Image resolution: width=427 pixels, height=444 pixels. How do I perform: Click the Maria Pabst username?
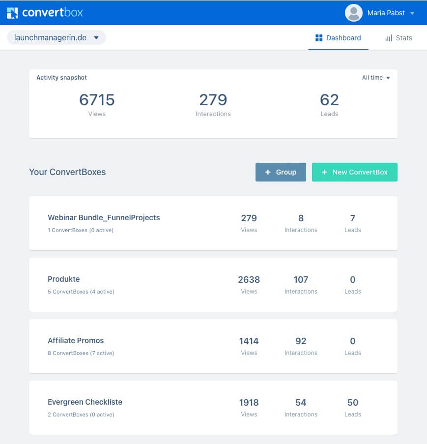click(386, 13)
